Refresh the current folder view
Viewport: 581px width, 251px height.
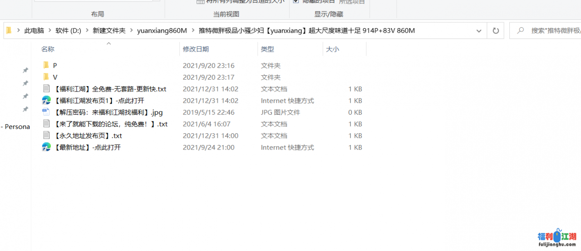tap(496, 31)
